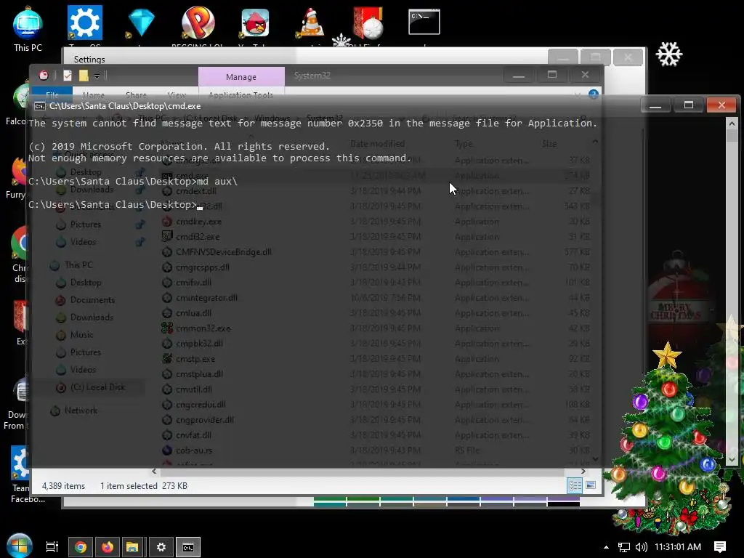Open the Application Tools ribbon tab

[241, 95]
